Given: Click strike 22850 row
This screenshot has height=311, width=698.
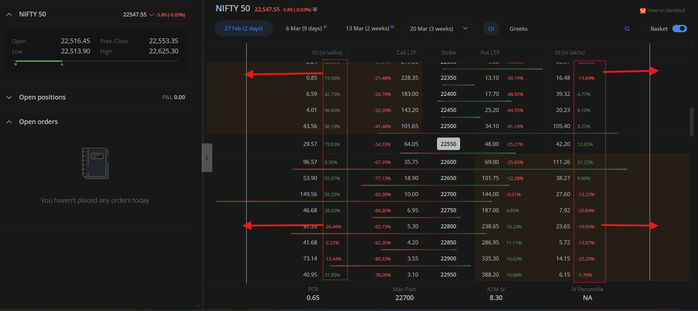Looking at the screenshot, I should pos(448,243).
